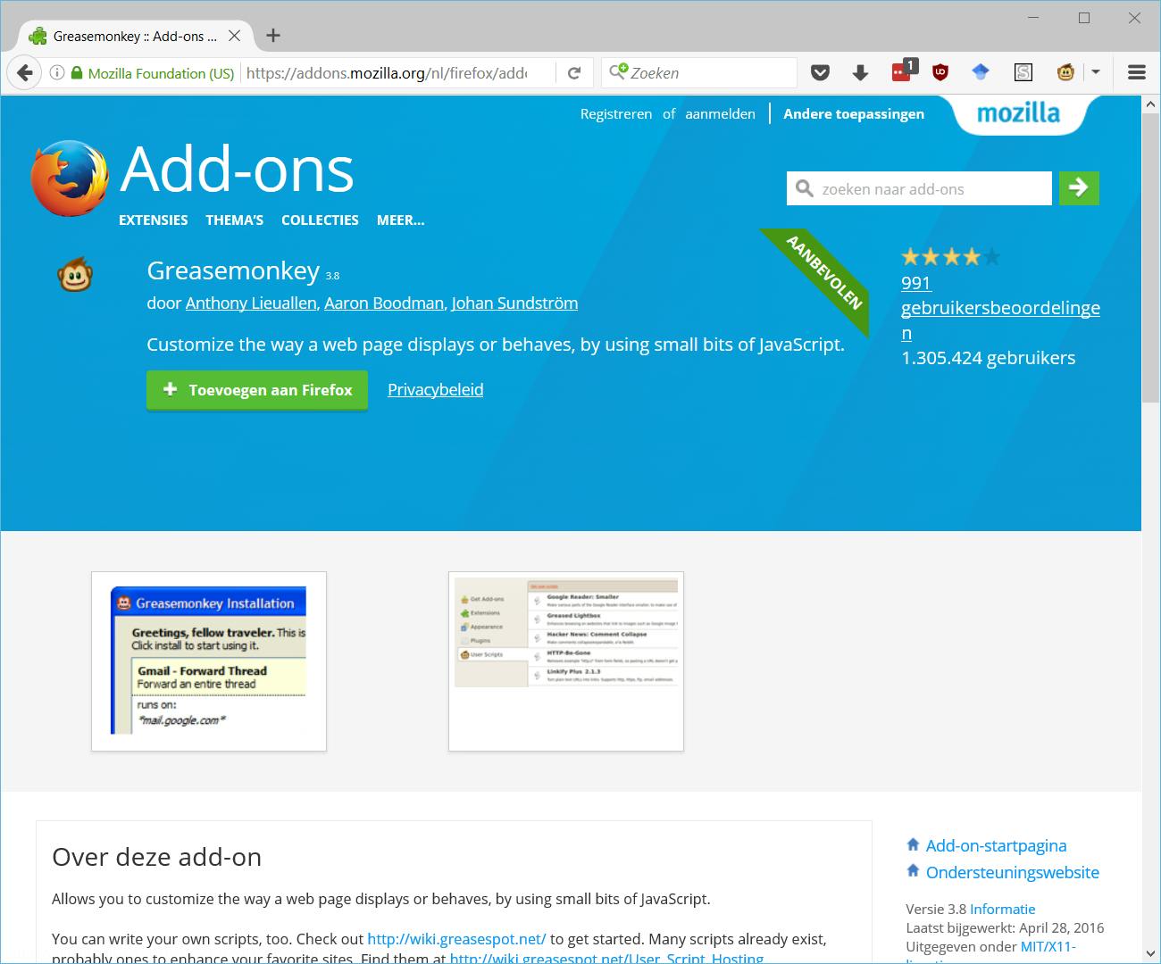Click the page's vertical scrollbar thumb
The width and height of the screenshot is (1161, 964).
point(1151,256)
